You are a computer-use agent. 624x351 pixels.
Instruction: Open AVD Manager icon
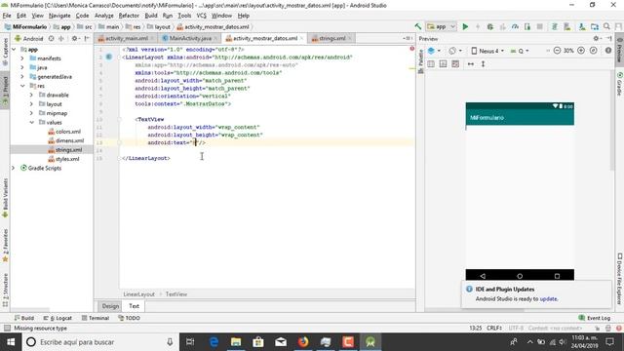pos(567,26)
